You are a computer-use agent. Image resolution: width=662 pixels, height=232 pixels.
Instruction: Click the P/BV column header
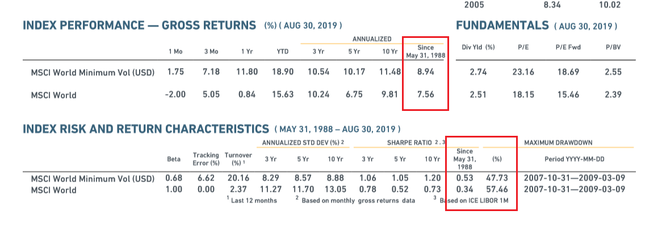(613, 48)
